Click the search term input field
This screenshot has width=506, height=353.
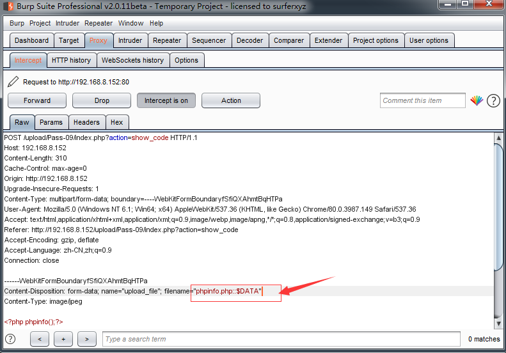click(x=281, y=339)
